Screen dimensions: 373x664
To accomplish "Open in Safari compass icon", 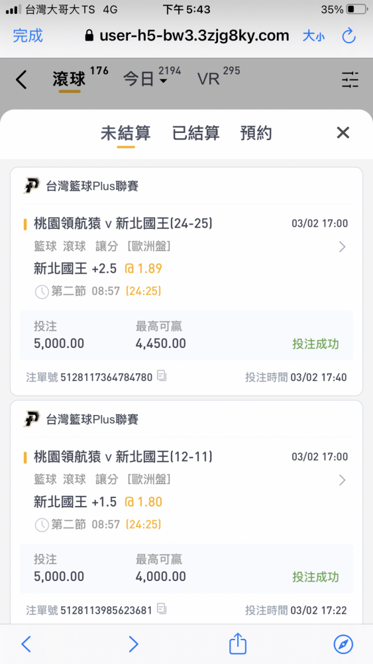I will click(x=343, y=644).
